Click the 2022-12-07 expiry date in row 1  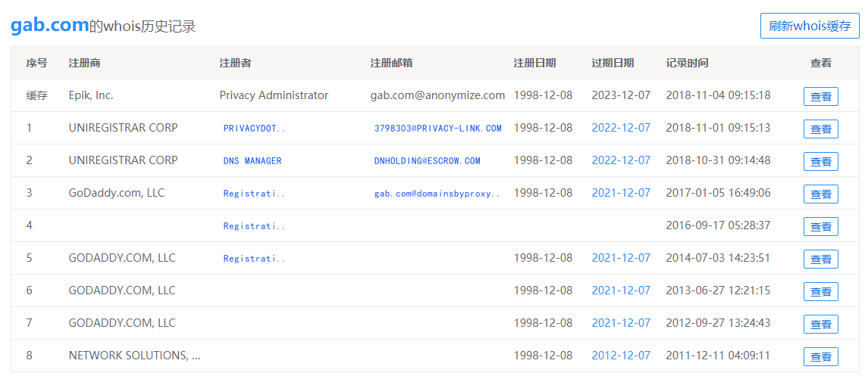click(621, 128)
